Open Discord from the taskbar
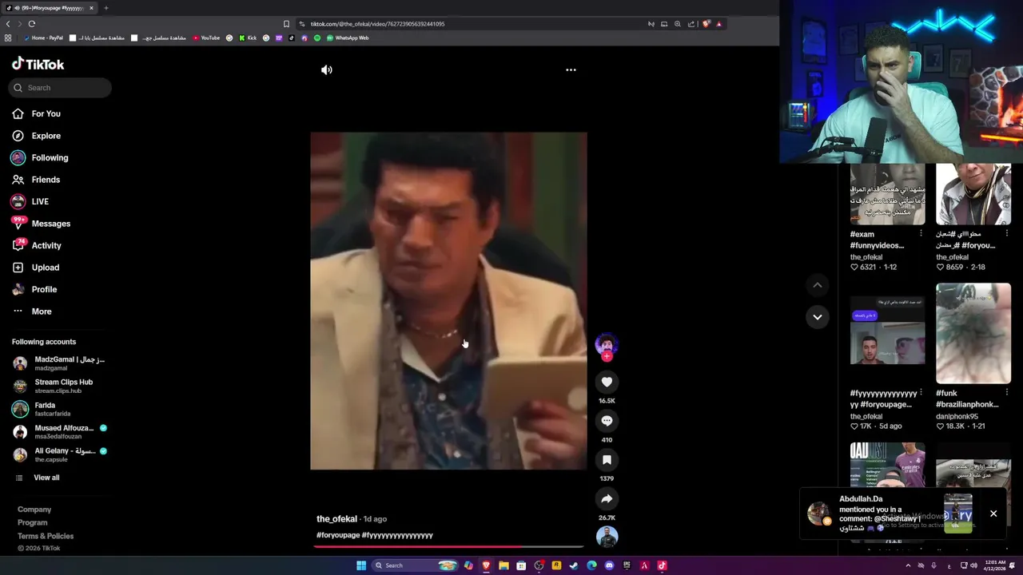1023x575 pixels. click(x=609, y=565)
